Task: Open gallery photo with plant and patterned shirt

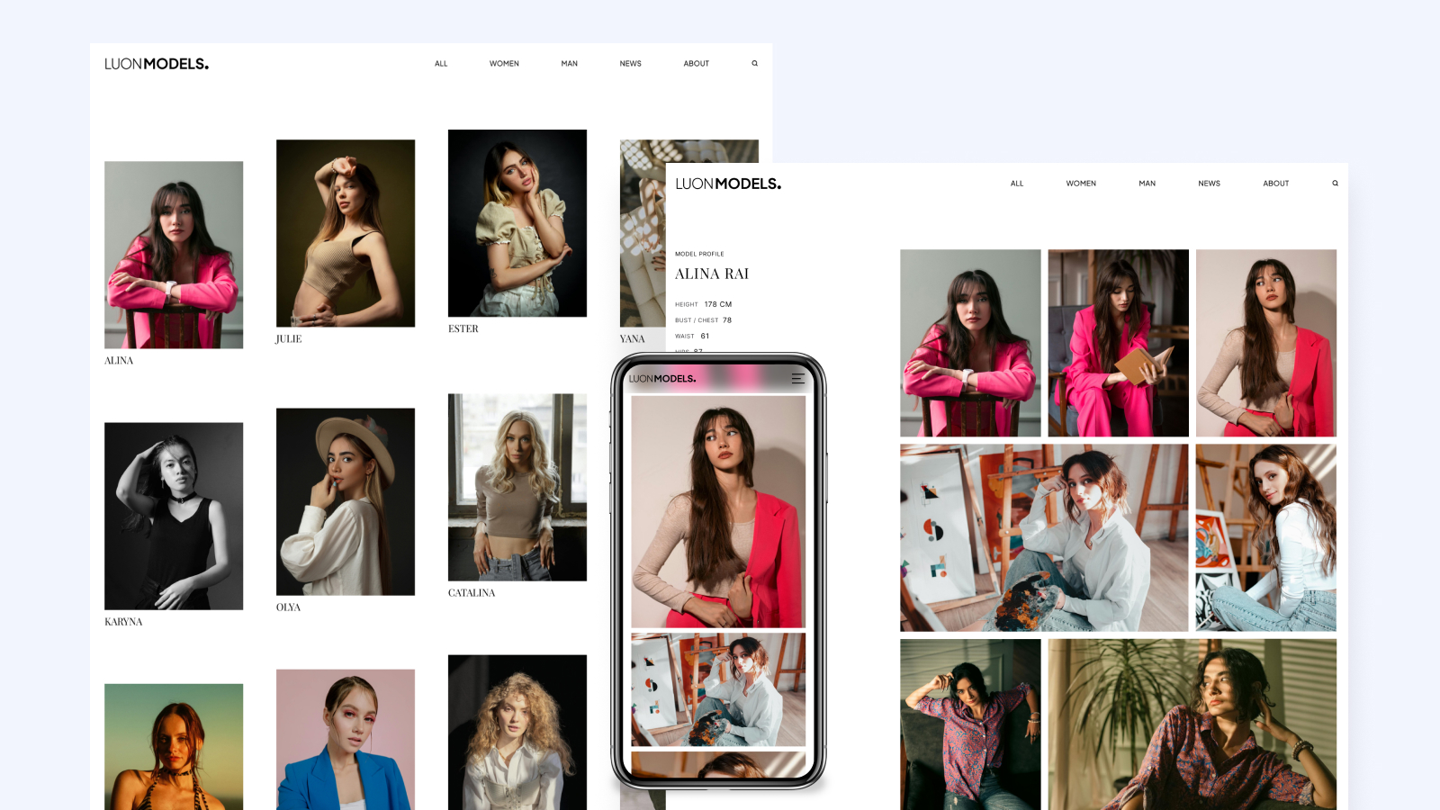Action: click(x=1192, y=724)
